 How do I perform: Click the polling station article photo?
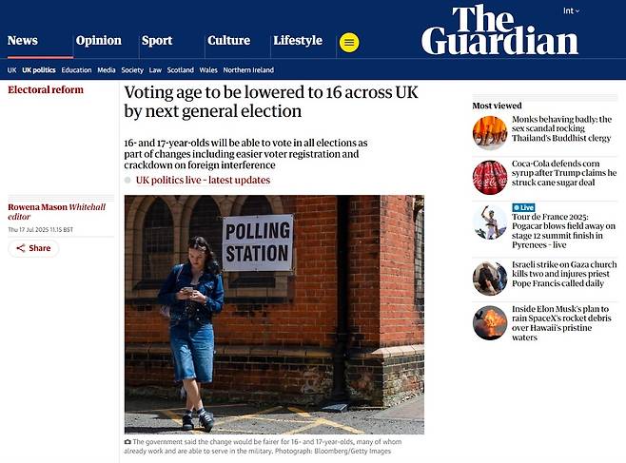[x=274, y=314]
